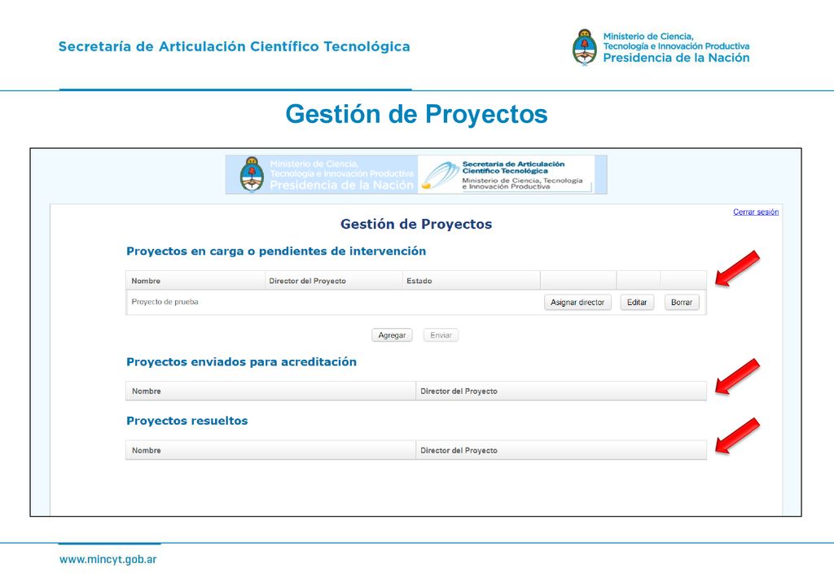The height and width of the screenshot is (577, 834).
Task: Select the Proyecto de prueba row text
Action: pos(165,302)
